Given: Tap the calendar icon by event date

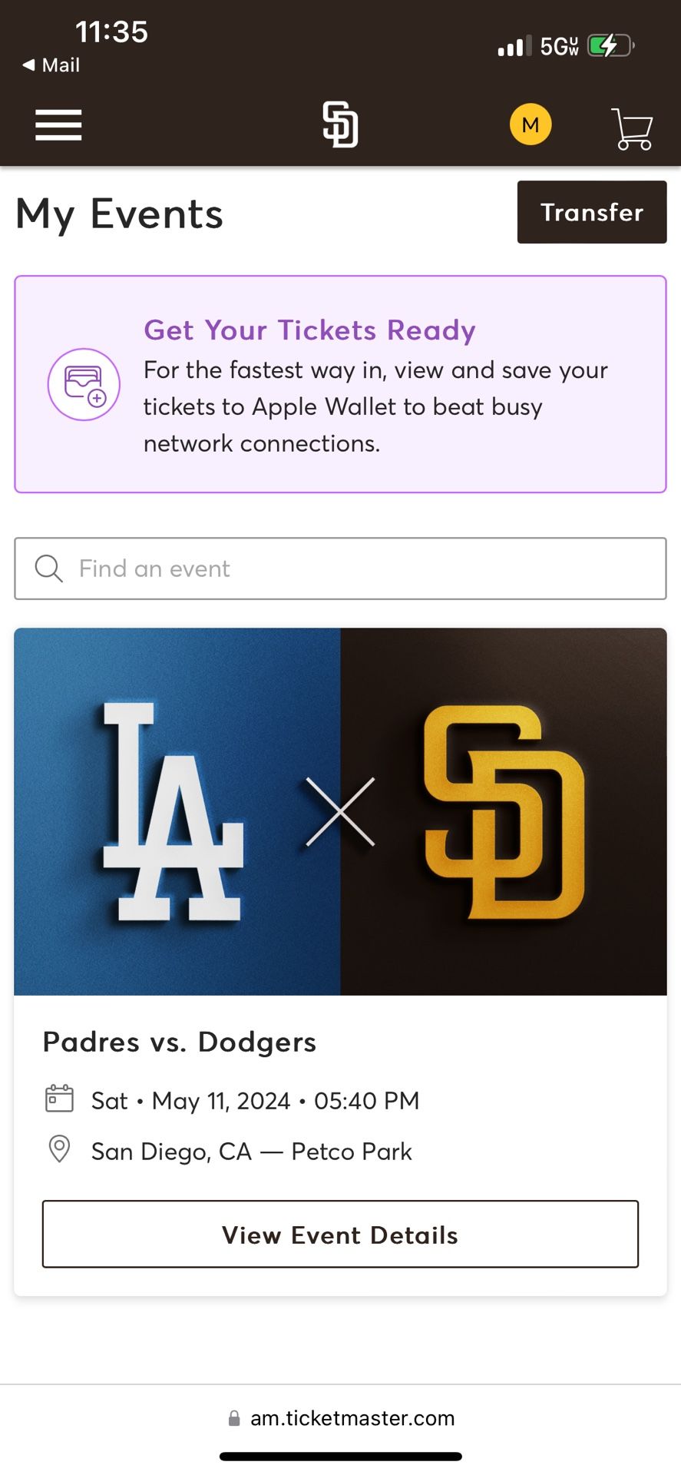Looking at the screenshot, I should click(x=59, y=1099).
